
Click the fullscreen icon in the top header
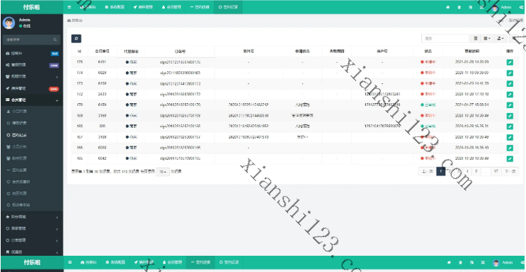[x=482, y=7]
